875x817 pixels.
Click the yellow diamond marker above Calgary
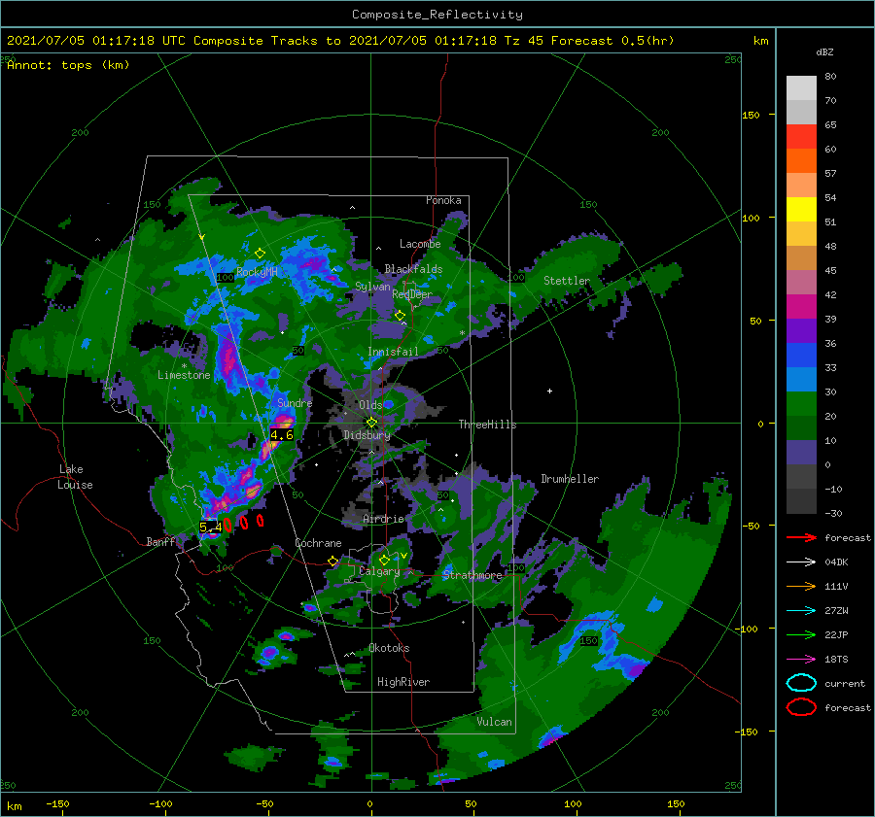384,560
